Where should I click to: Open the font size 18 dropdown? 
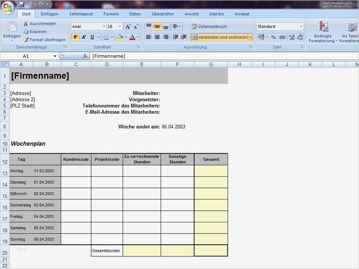pos(119,26)
